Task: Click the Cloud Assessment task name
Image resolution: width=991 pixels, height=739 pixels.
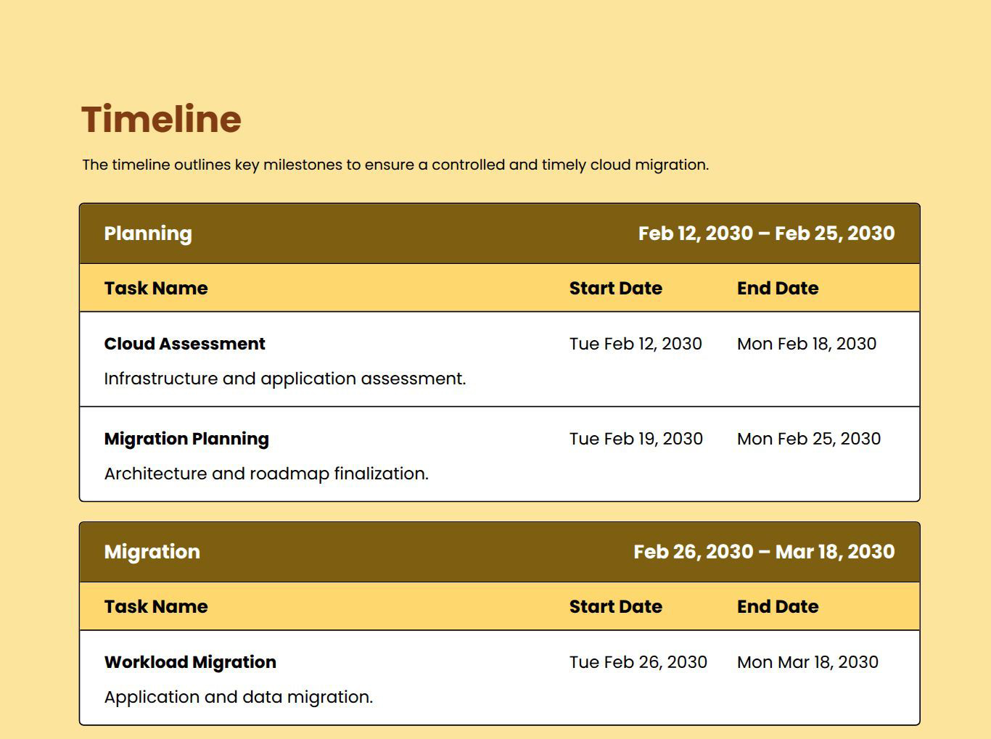Action: pos(184,343)
